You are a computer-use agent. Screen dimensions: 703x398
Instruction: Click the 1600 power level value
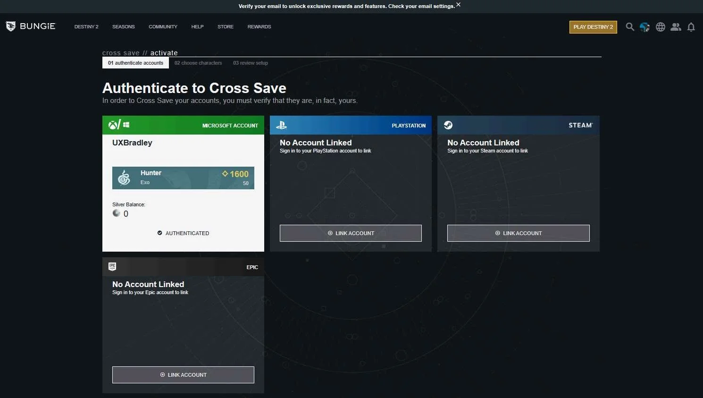coord(239,174)
